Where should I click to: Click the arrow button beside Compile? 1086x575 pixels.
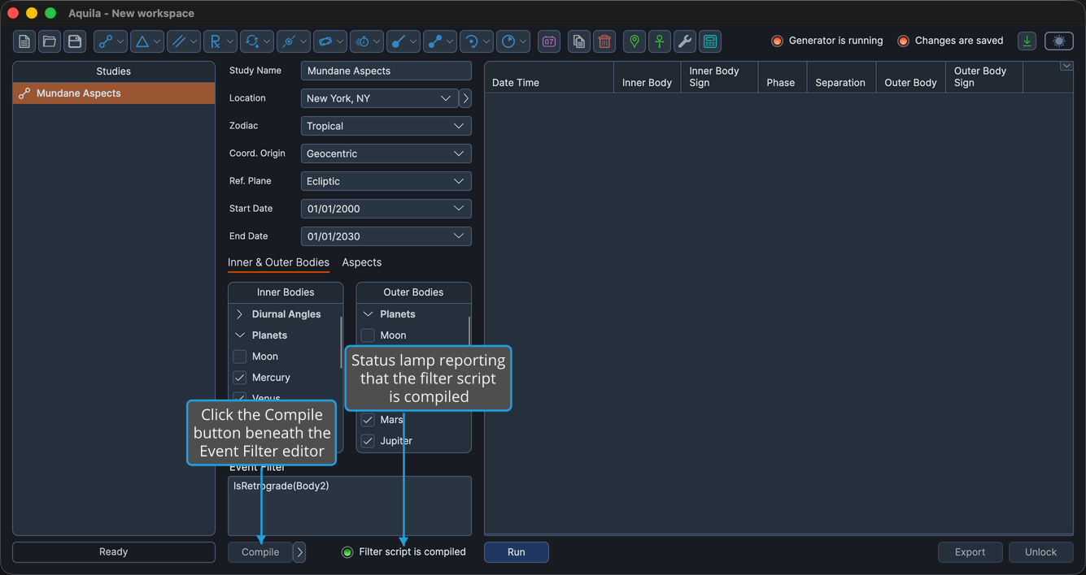click(299, 552)
